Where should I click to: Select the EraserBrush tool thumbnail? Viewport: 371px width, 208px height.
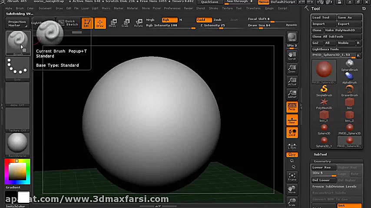349,91
